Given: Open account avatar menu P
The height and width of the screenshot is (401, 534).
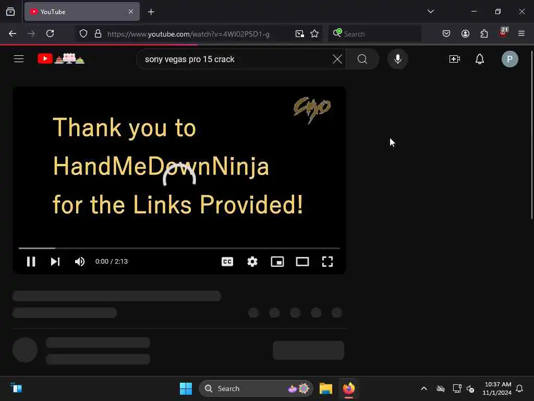Looking at the screenshot, I should [x=509, y=59].
